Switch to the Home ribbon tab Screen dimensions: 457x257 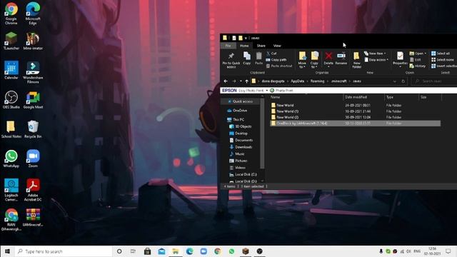pos(244,46)
